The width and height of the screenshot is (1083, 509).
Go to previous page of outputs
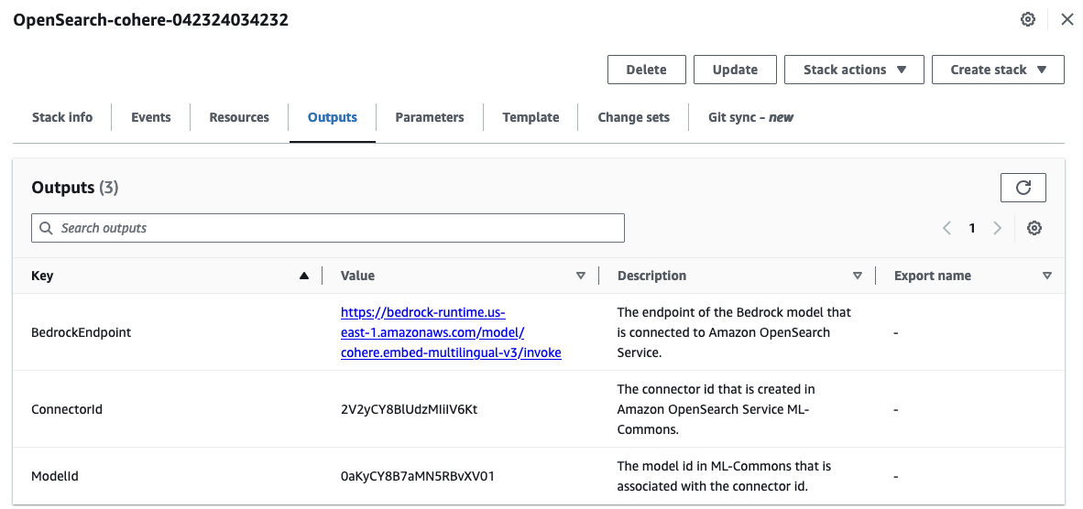(x=946, y=228)
